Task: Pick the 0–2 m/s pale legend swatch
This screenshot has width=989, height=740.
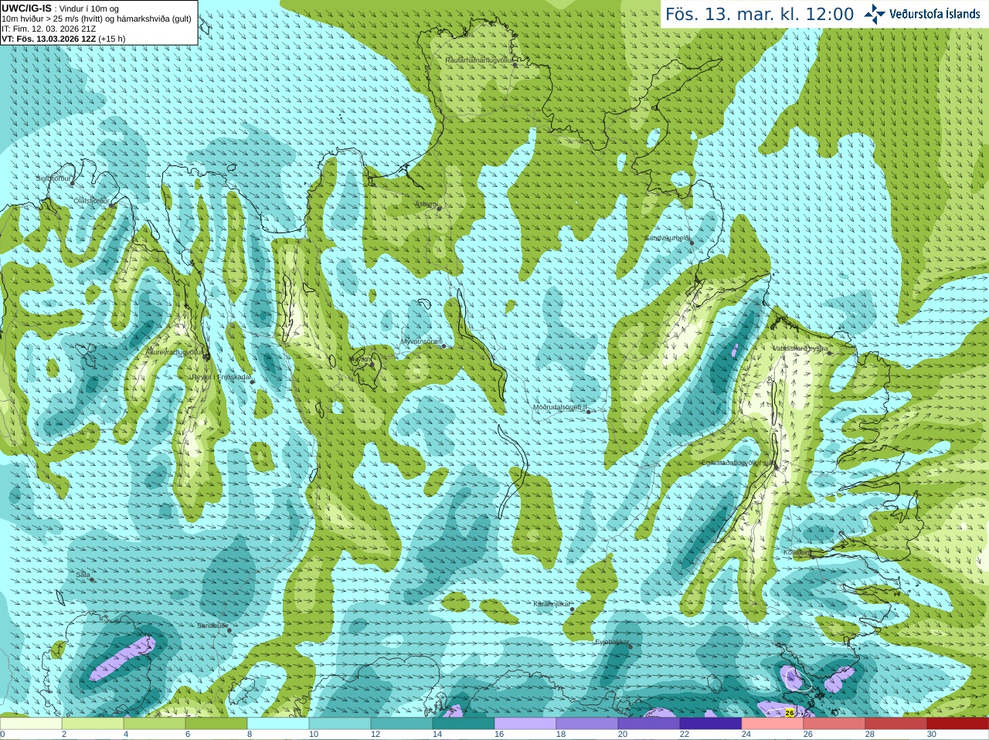Action: pyautogui.click(x=31, y=724)
